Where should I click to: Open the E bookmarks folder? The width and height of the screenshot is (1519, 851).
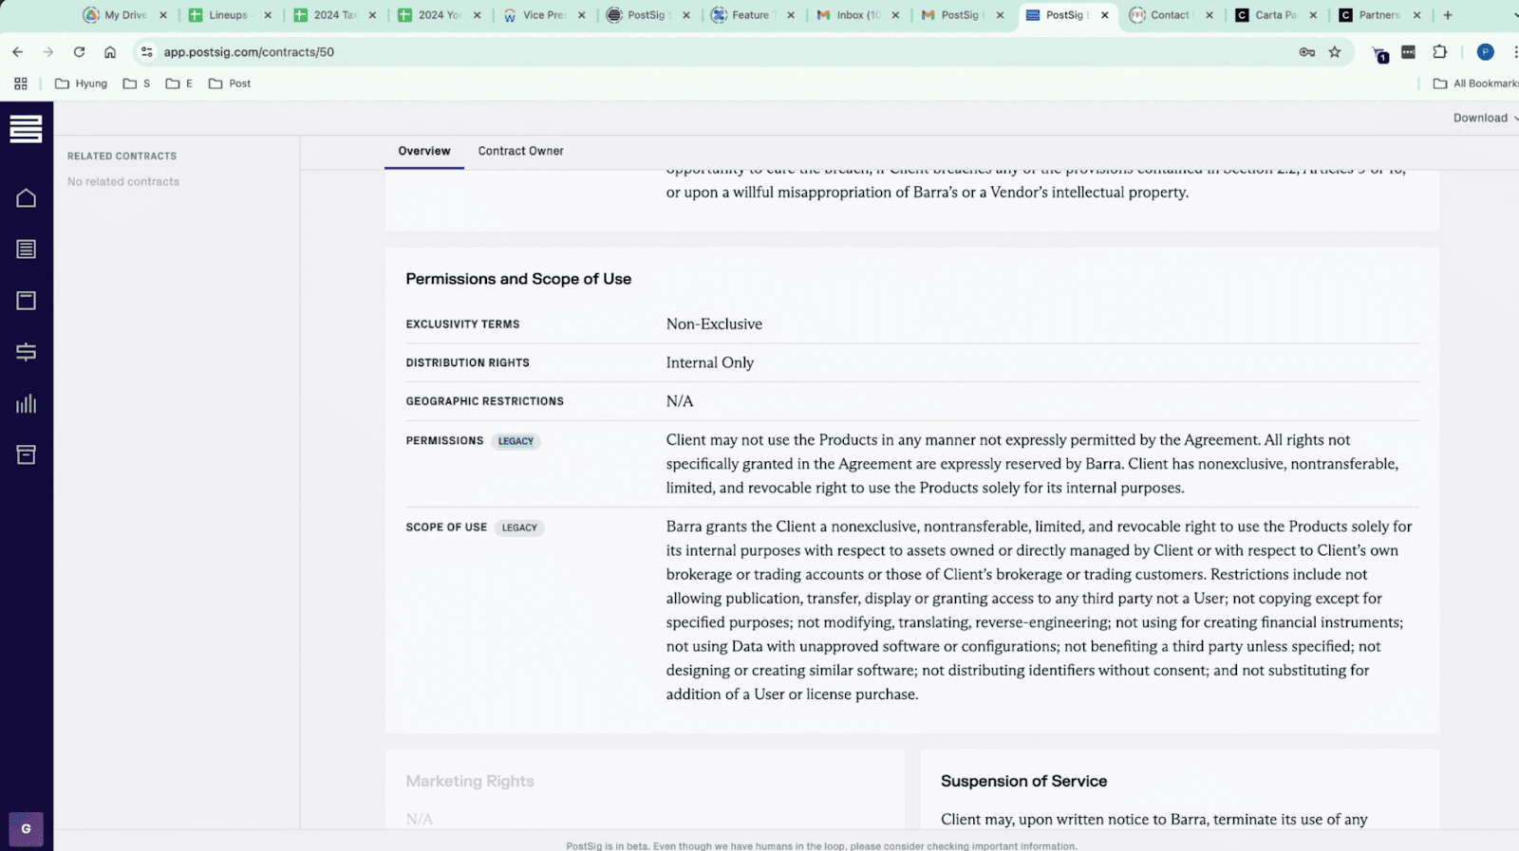[x=179, y=83]
